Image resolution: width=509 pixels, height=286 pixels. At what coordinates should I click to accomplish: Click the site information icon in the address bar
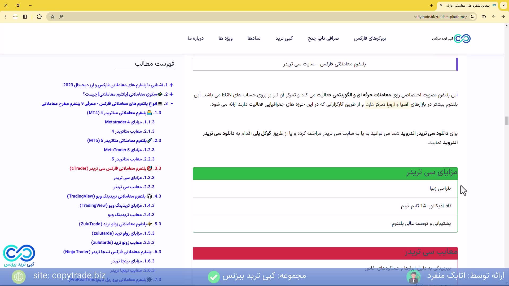(473, 17)
